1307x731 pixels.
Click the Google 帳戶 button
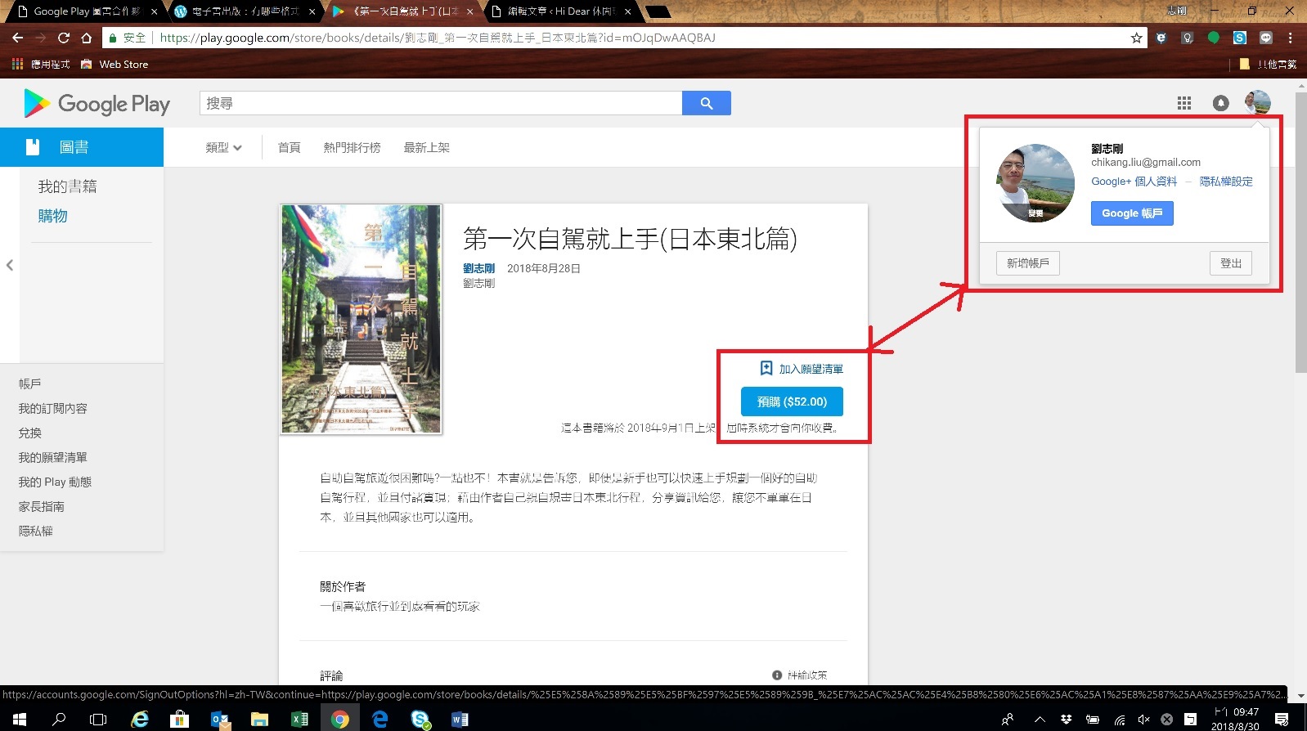1132,213
